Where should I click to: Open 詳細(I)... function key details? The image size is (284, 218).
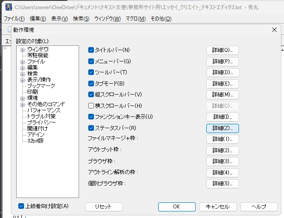[222, 117]
